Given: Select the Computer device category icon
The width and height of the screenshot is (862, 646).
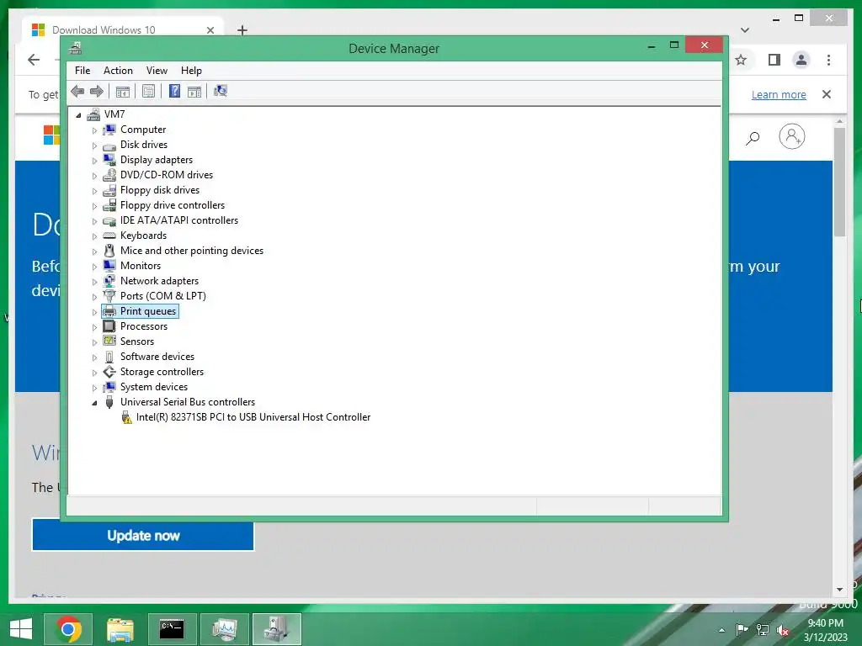Looking at the screenshot, I should [x=109, y=130].
